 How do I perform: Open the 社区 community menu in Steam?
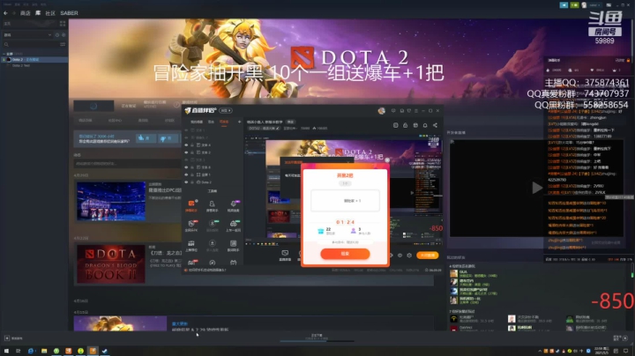coord(50,13)
